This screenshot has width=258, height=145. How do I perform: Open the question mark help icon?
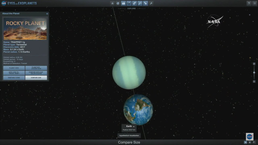249,3
